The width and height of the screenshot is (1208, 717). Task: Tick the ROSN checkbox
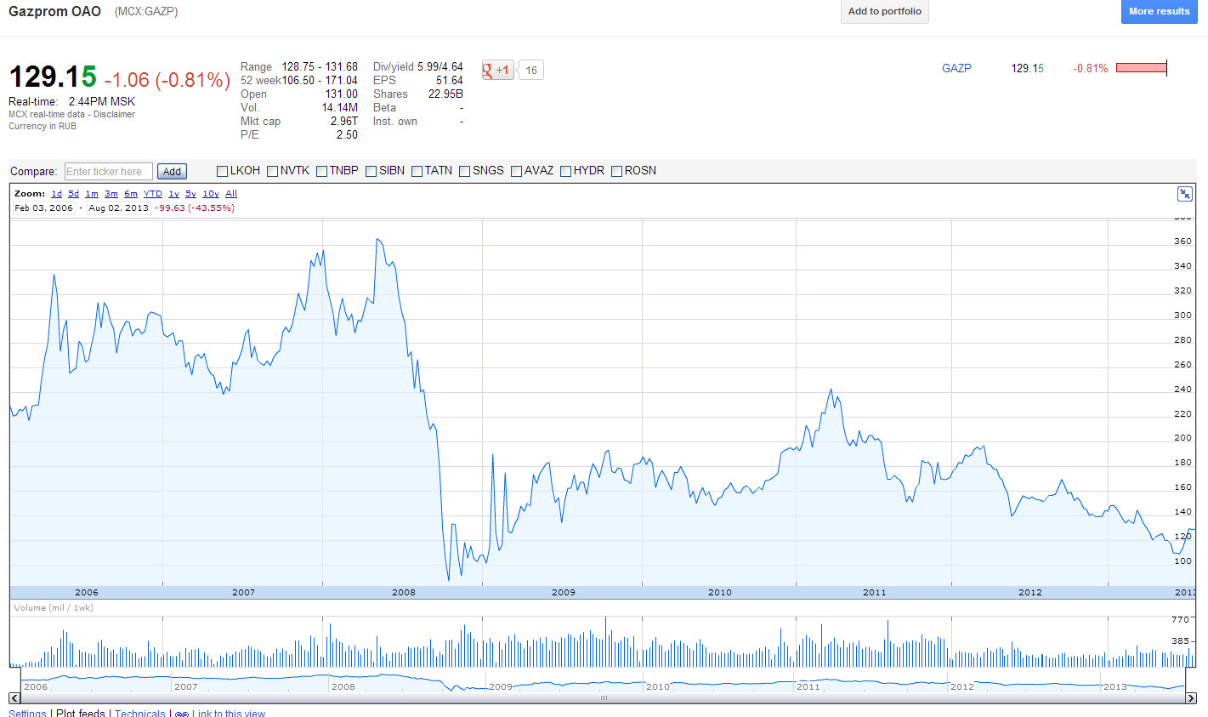coord(617,171)
